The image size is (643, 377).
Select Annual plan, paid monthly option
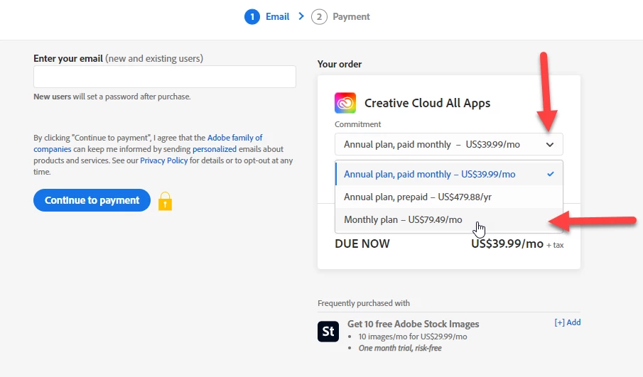448,174
